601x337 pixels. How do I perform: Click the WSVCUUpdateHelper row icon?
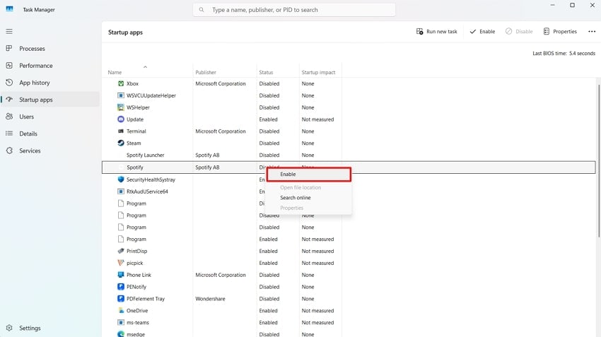(x=121, y=95)
